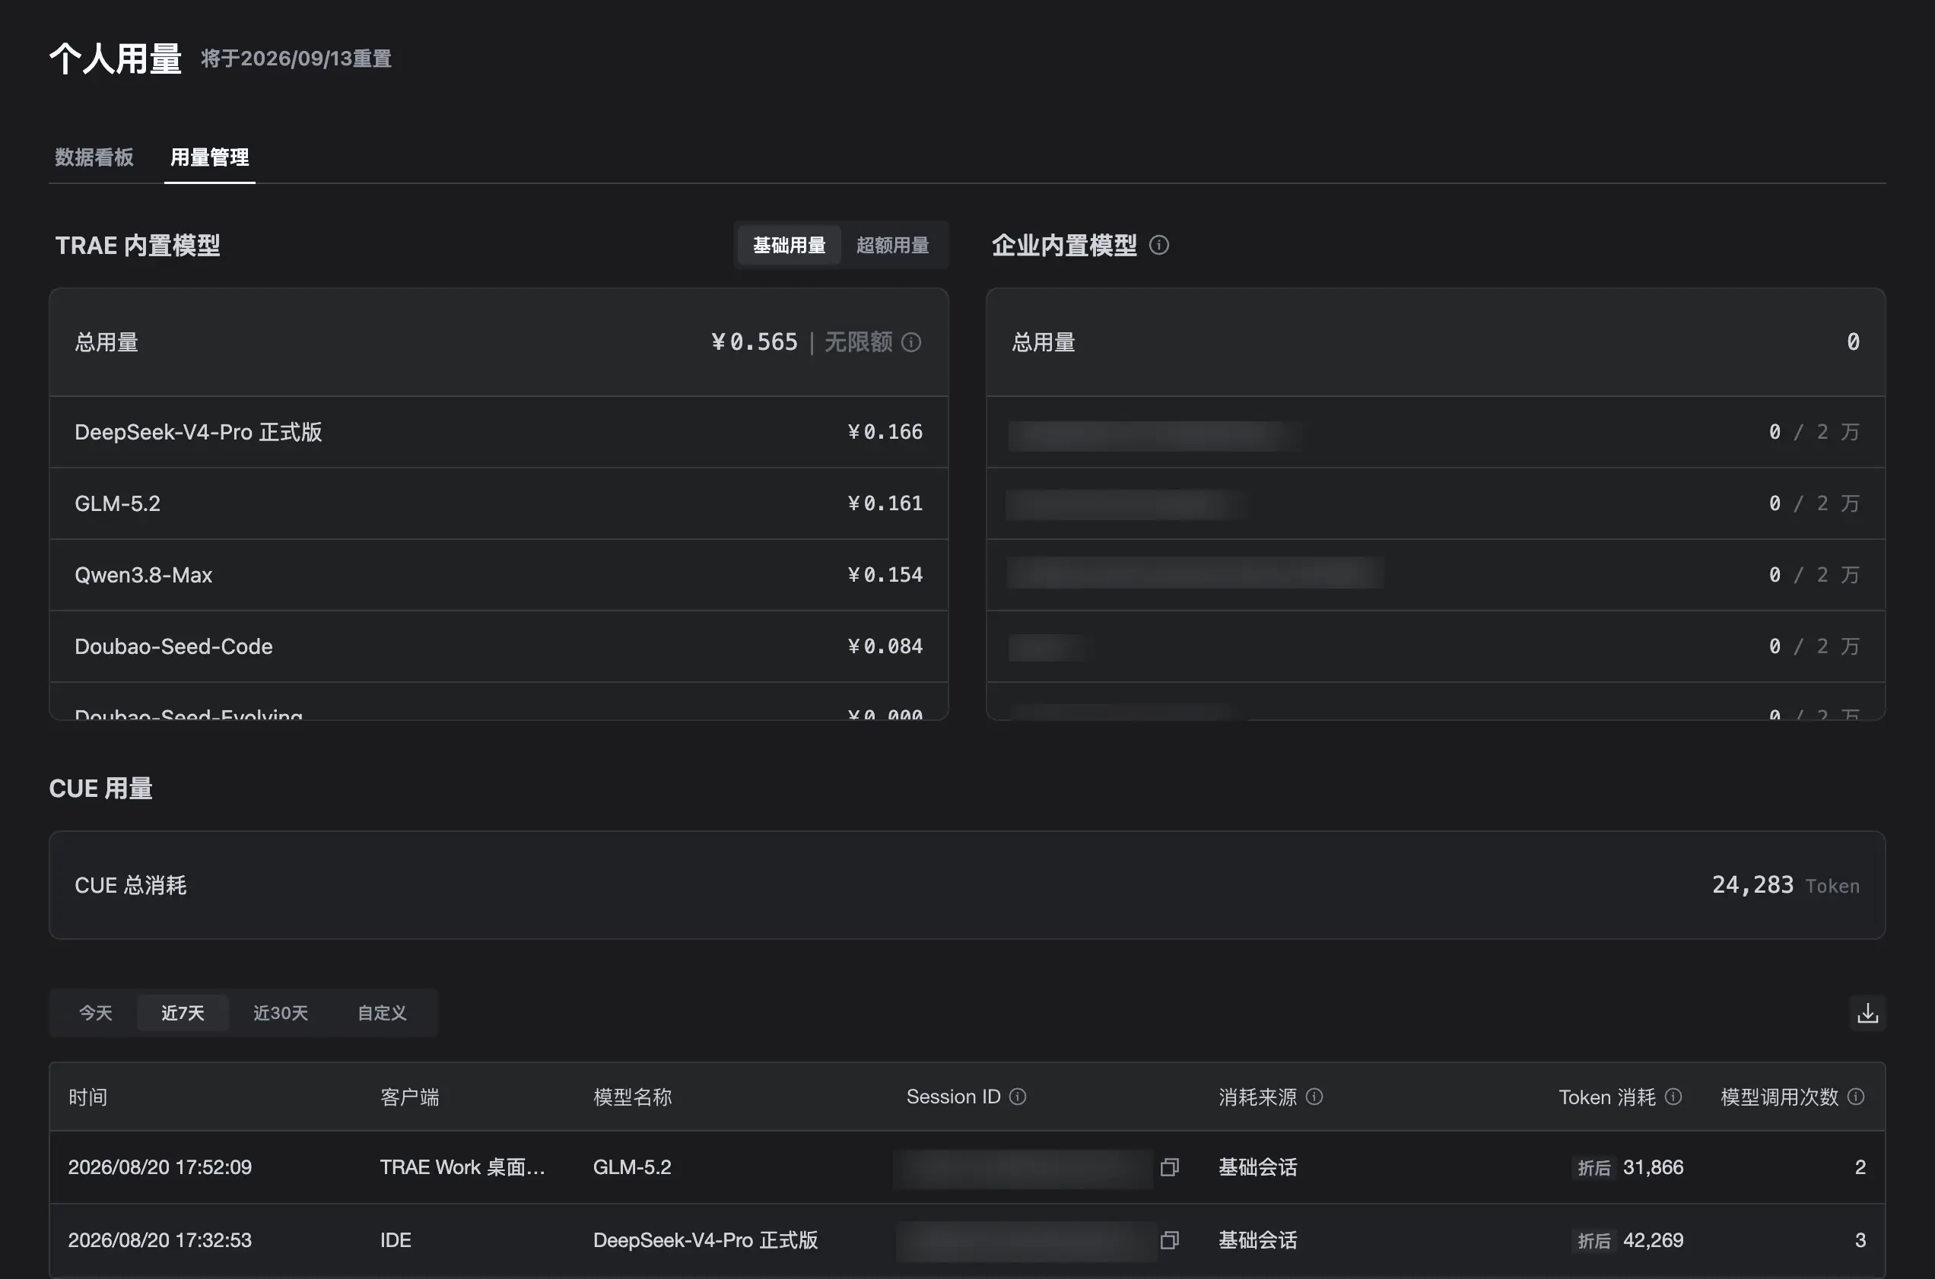Select the 近7天 time range
Viewport: 1935px width, 1279px height.
click(183, 1013)
